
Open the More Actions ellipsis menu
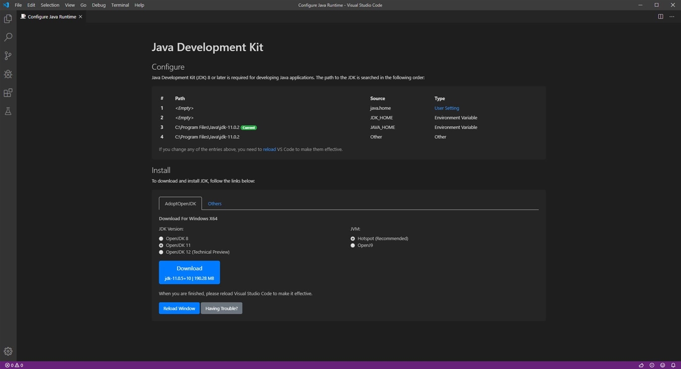672,16
